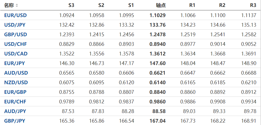This screenshot has width=261, height=125.
Task: Select the USD/CHF link
Action: [15, 44]
